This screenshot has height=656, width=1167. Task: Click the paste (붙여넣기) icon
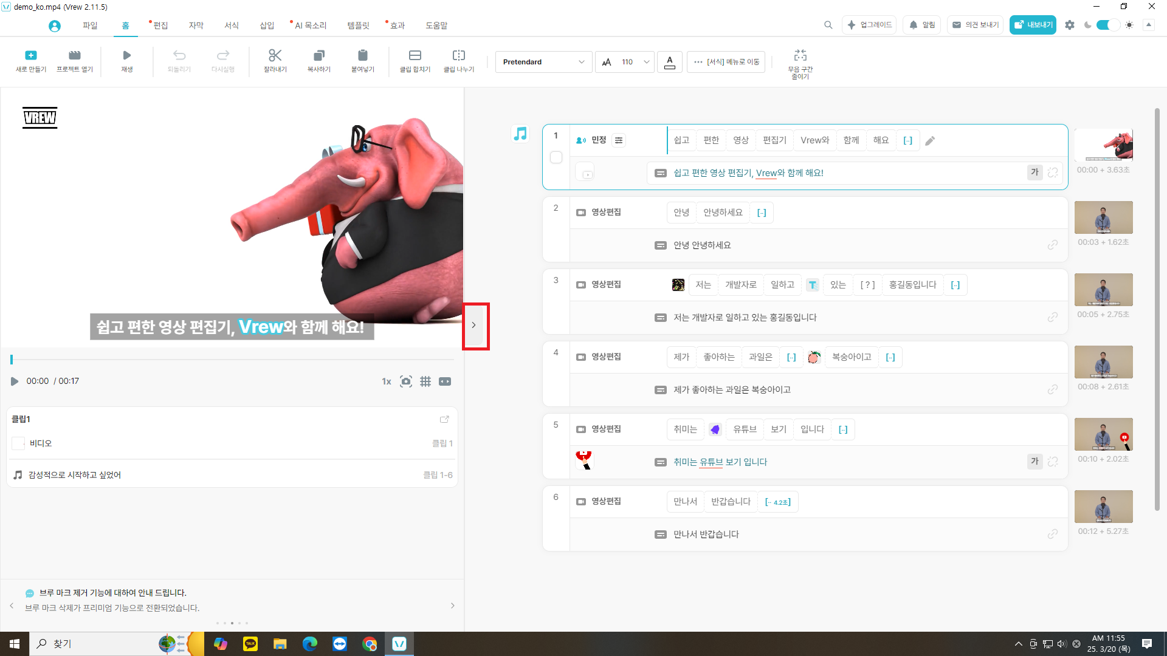coord(362,56)
